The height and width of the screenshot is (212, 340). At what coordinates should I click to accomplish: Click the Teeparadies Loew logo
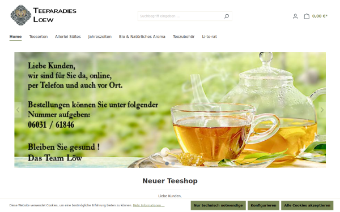click(x=43, y=15)
